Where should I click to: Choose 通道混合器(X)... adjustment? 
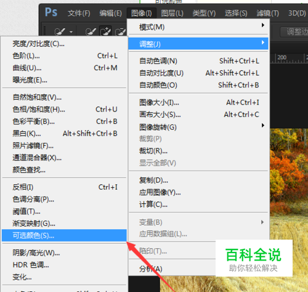(x=64, y=158)
